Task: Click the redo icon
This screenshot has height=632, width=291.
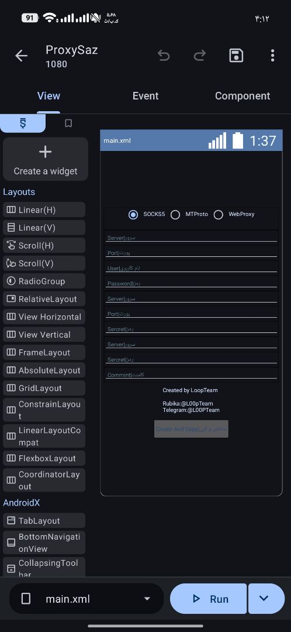Action: (x=200, y=56)
